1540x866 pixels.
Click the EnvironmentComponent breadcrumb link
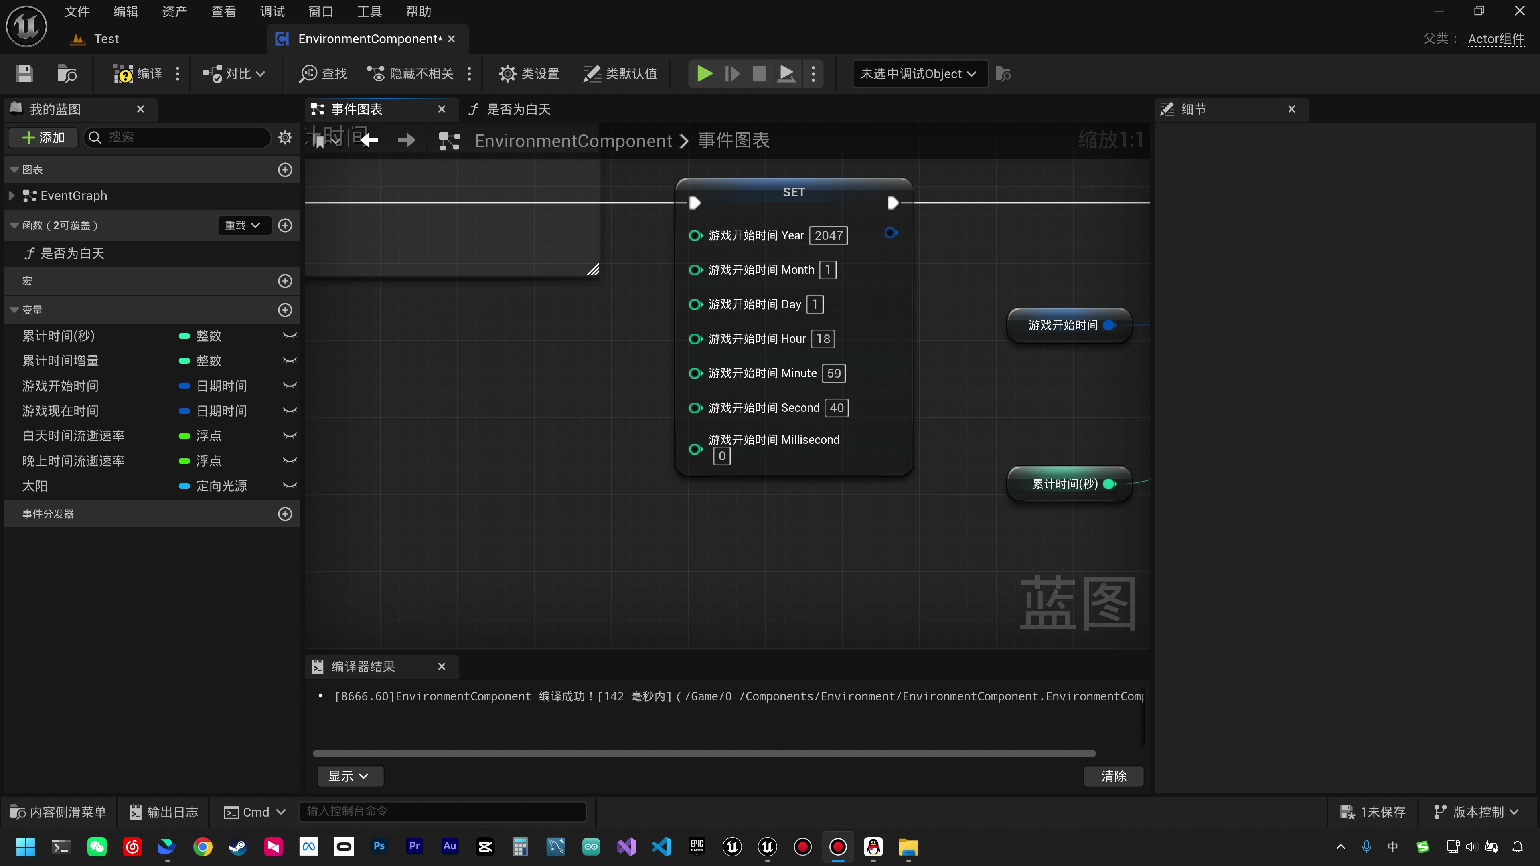[x=573, y=140]
